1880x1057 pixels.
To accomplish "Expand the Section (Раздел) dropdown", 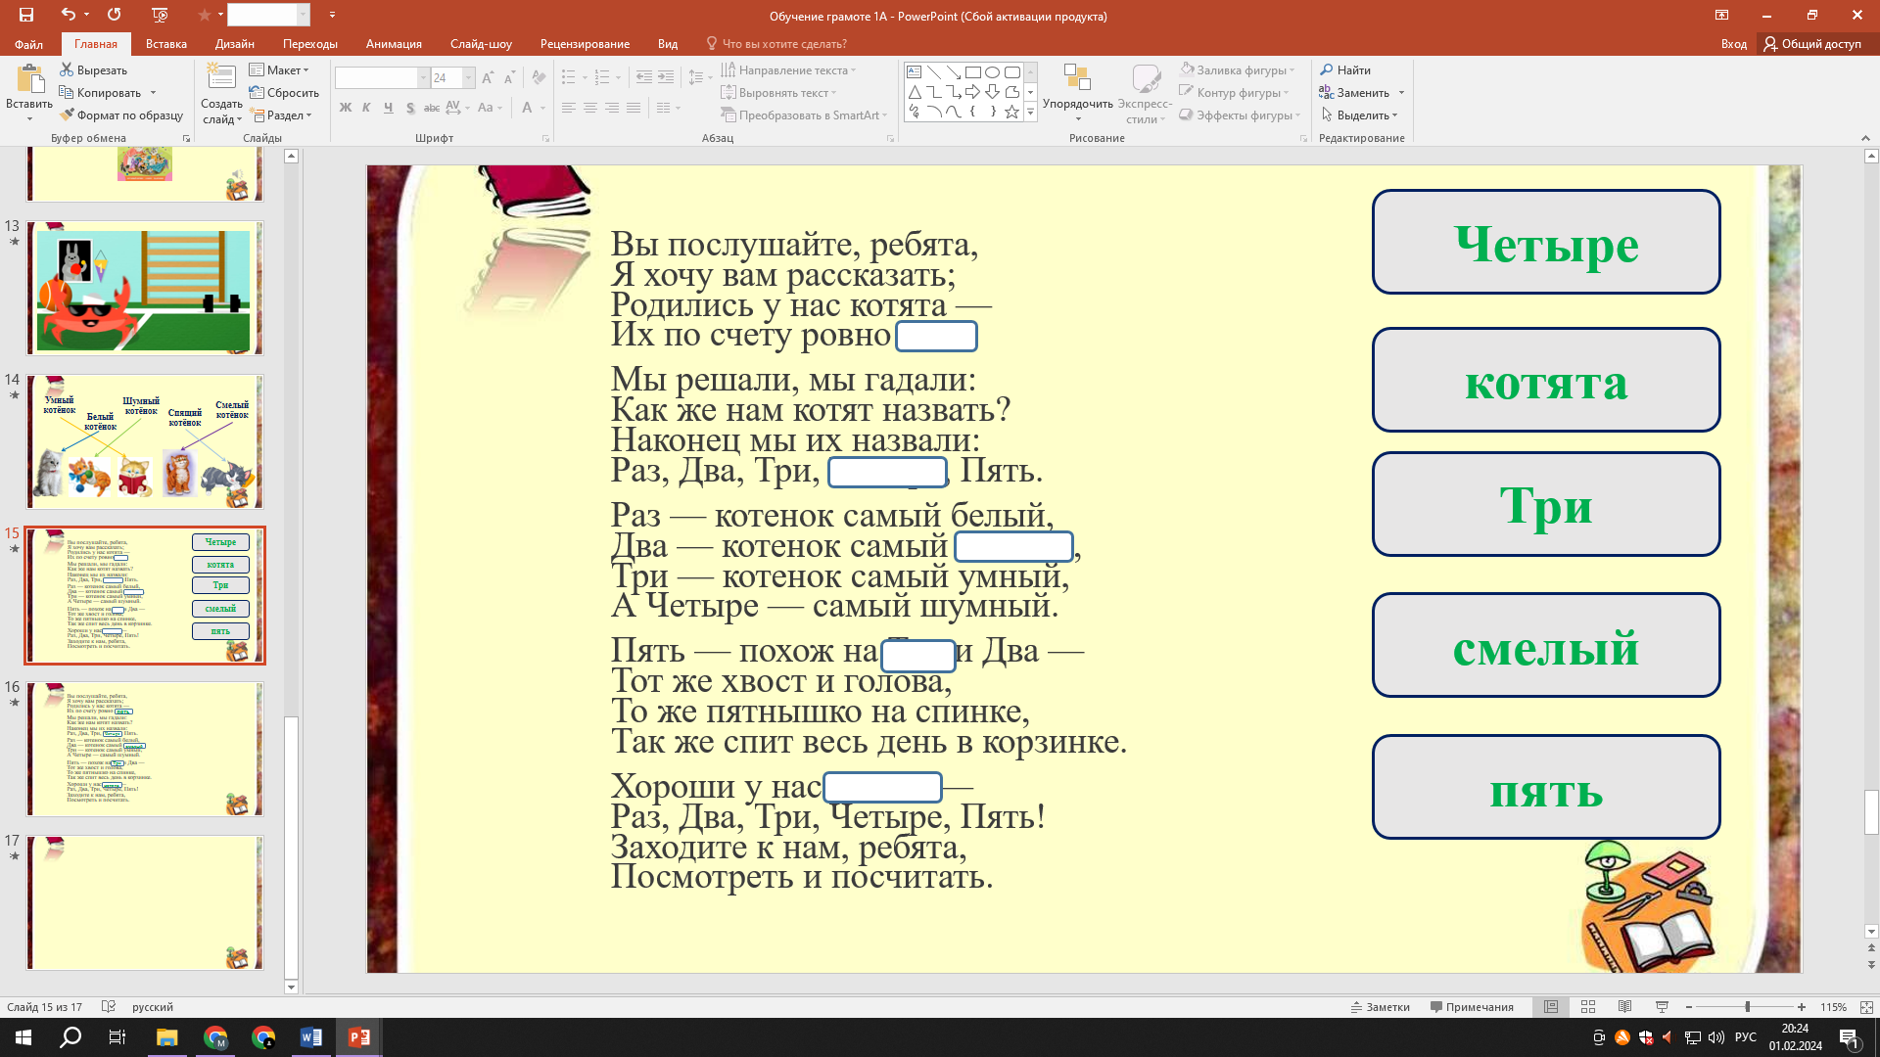I will (x=281, y=115).
